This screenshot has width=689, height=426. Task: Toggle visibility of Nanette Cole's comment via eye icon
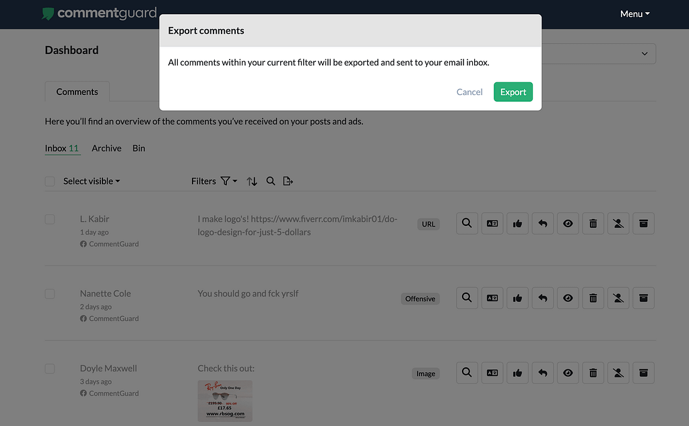tap(568, 298)
